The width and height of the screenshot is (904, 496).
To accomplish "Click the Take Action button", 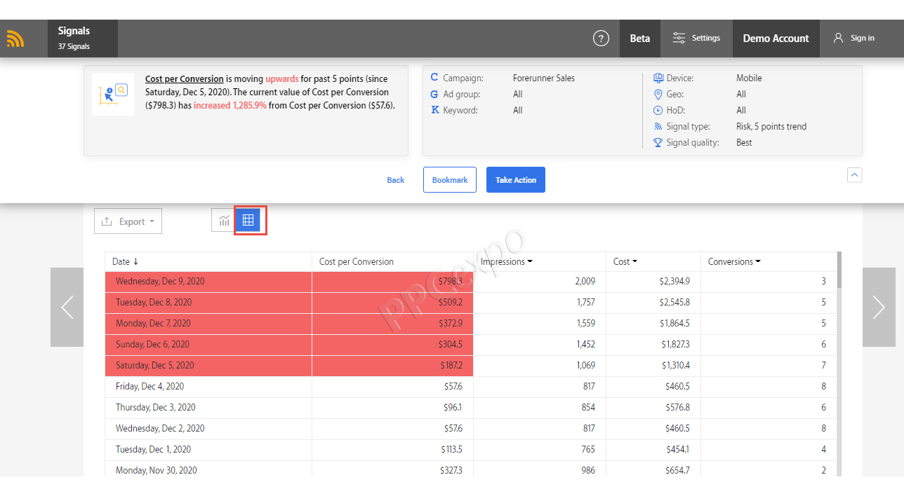I will click(516, 179).
